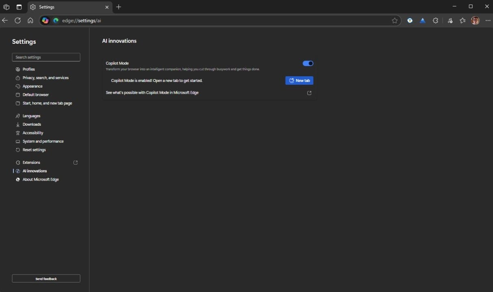The image size is (493, 292).
Task: Open the Profiles settings section
Action: pos(28,69)
